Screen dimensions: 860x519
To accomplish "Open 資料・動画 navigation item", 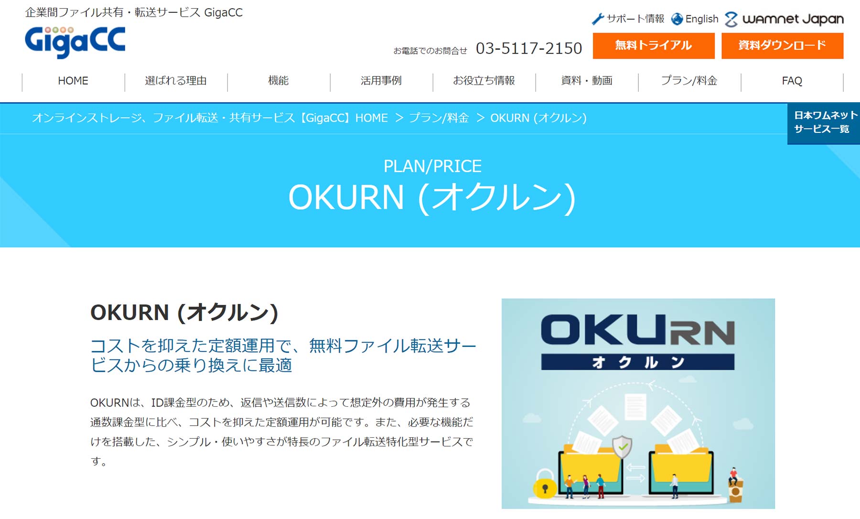I will (587, 81).
